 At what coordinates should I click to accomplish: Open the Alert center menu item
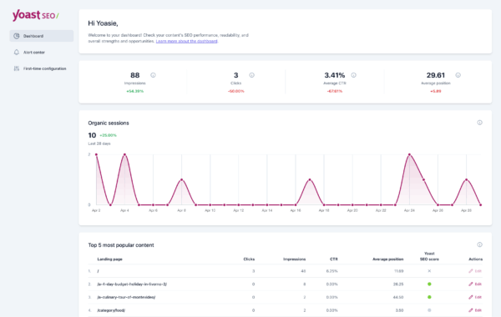click(x=42, y=52)
